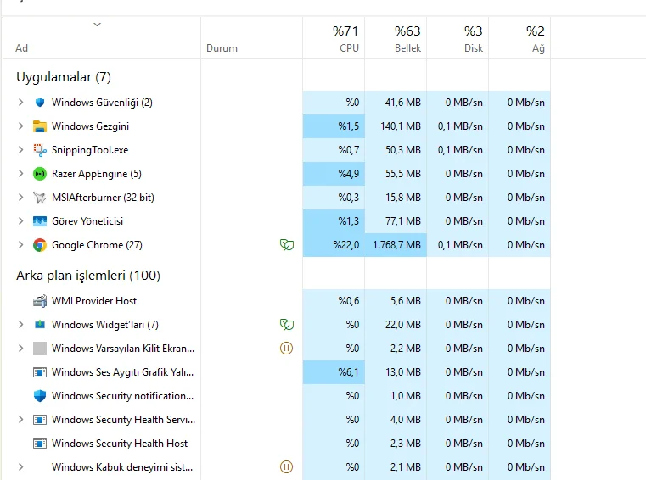Viewport: 646px width, 480px height.
Task: Sort by the CPU column header
Action: (x=334, y=38)
